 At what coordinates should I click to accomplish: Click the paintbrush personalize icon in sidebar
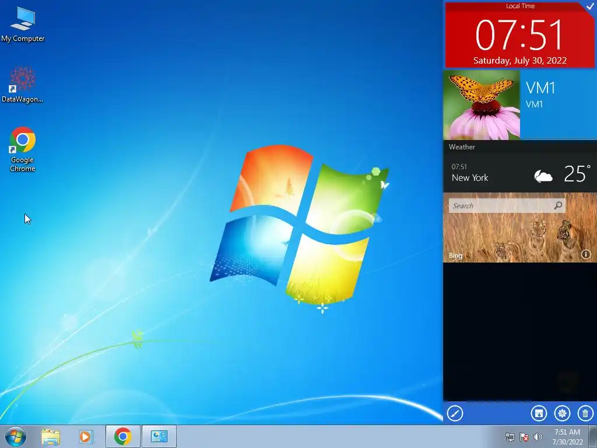point(455,414)
